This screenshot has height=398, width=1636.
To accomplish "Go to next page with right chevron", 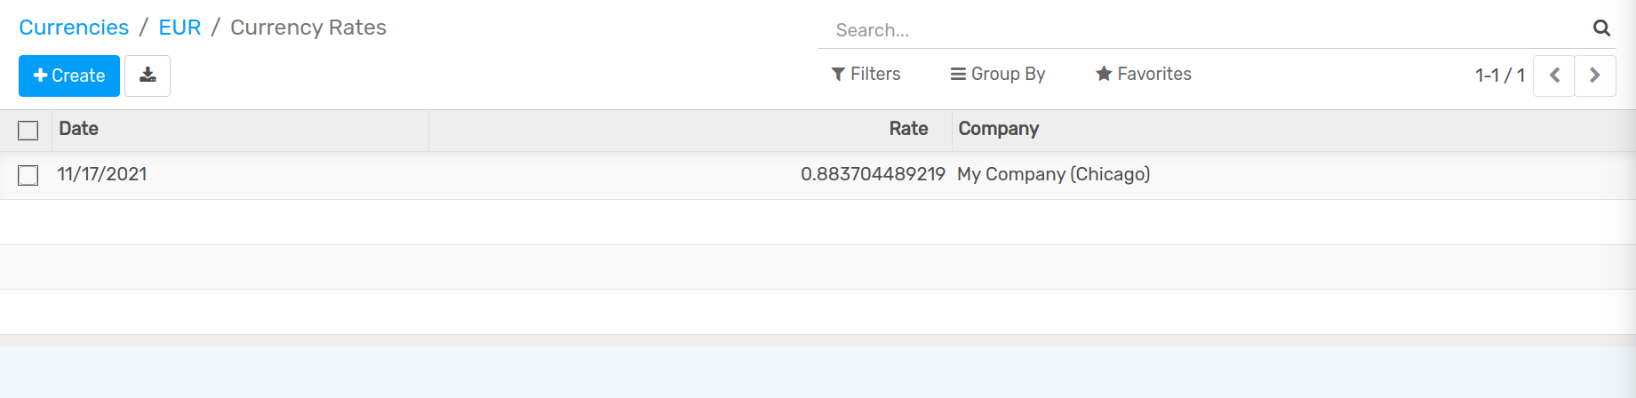I will click(x=1595, y=76).
